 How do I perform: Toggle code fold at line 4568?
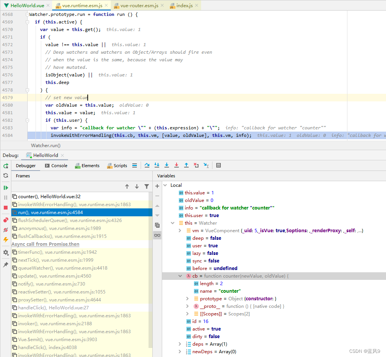[x=27, y=14]
